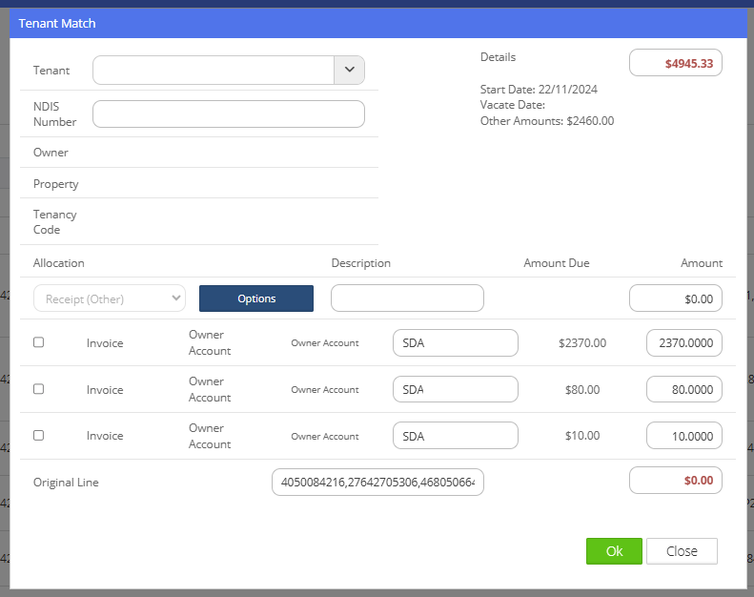Edit SDA description of $80.00 invoice
The width and height of the screenshot is (754, 597).
pyautogui.click(x=456, y=389)
